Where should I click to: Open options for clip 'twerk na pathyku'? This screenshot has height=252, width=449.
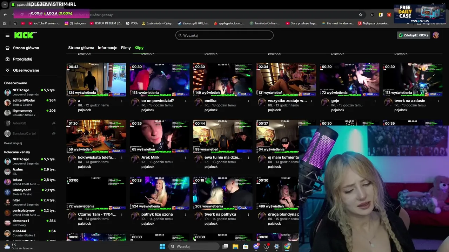248,215
